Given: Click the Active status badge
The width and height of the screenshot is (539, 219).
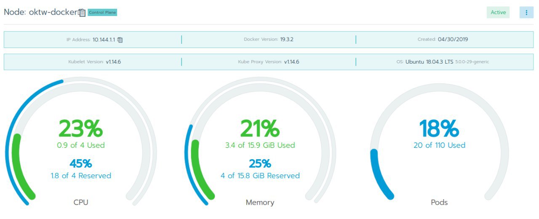Looking at the screenshot, I should tap(498, 12).
